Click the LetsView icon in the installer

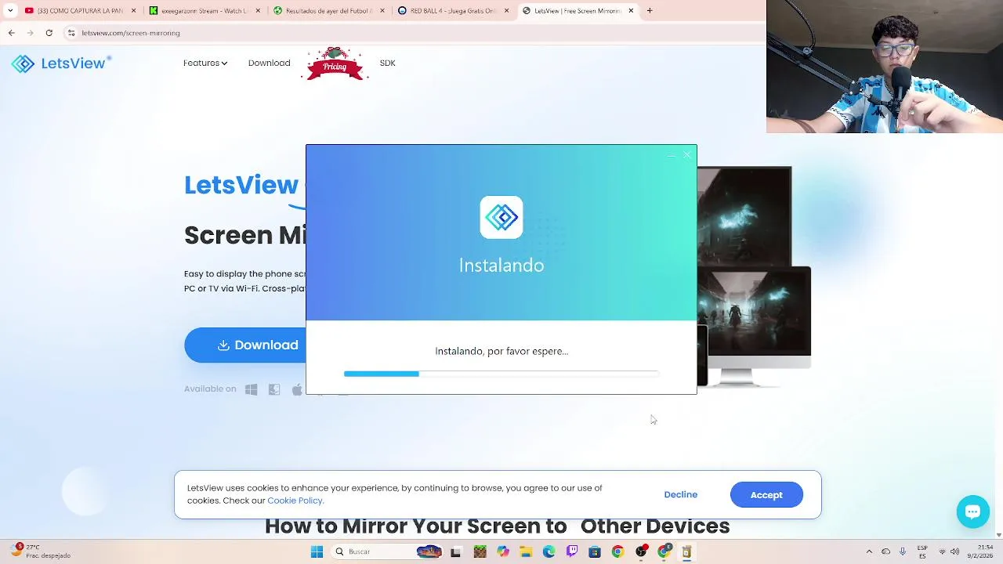point(501,217)
